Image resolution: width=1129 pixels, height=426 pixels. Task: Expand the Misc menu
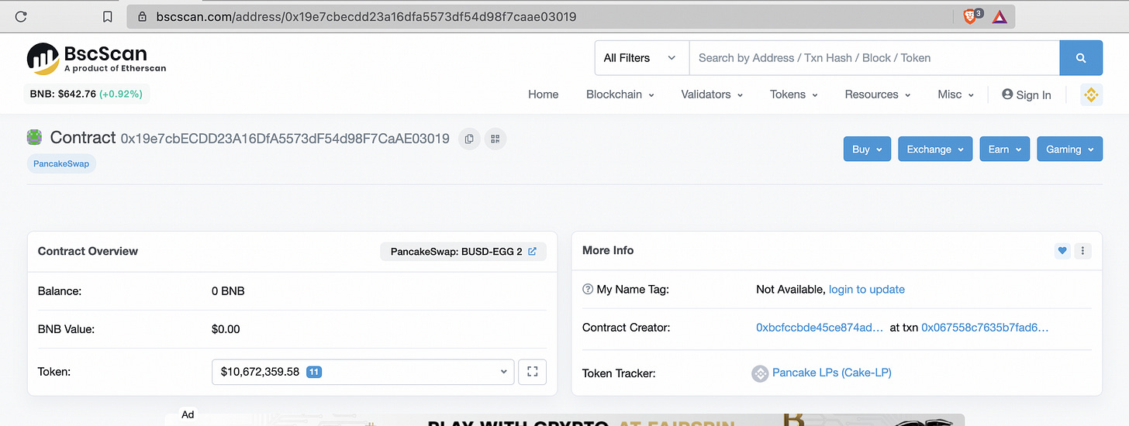tap(955, 94)
